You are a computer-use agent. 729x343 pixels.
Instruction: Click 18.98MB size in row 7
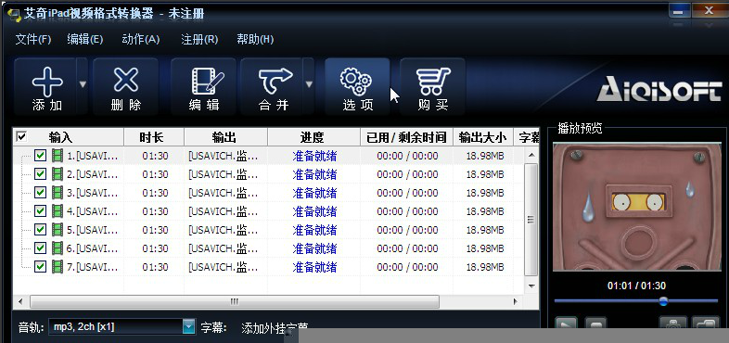coord(485,267)
